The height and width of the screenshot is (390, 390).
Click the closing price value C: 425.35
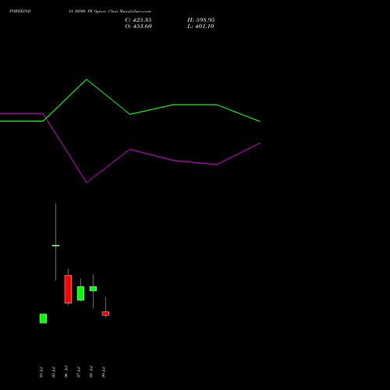click(x=138, y=20)
